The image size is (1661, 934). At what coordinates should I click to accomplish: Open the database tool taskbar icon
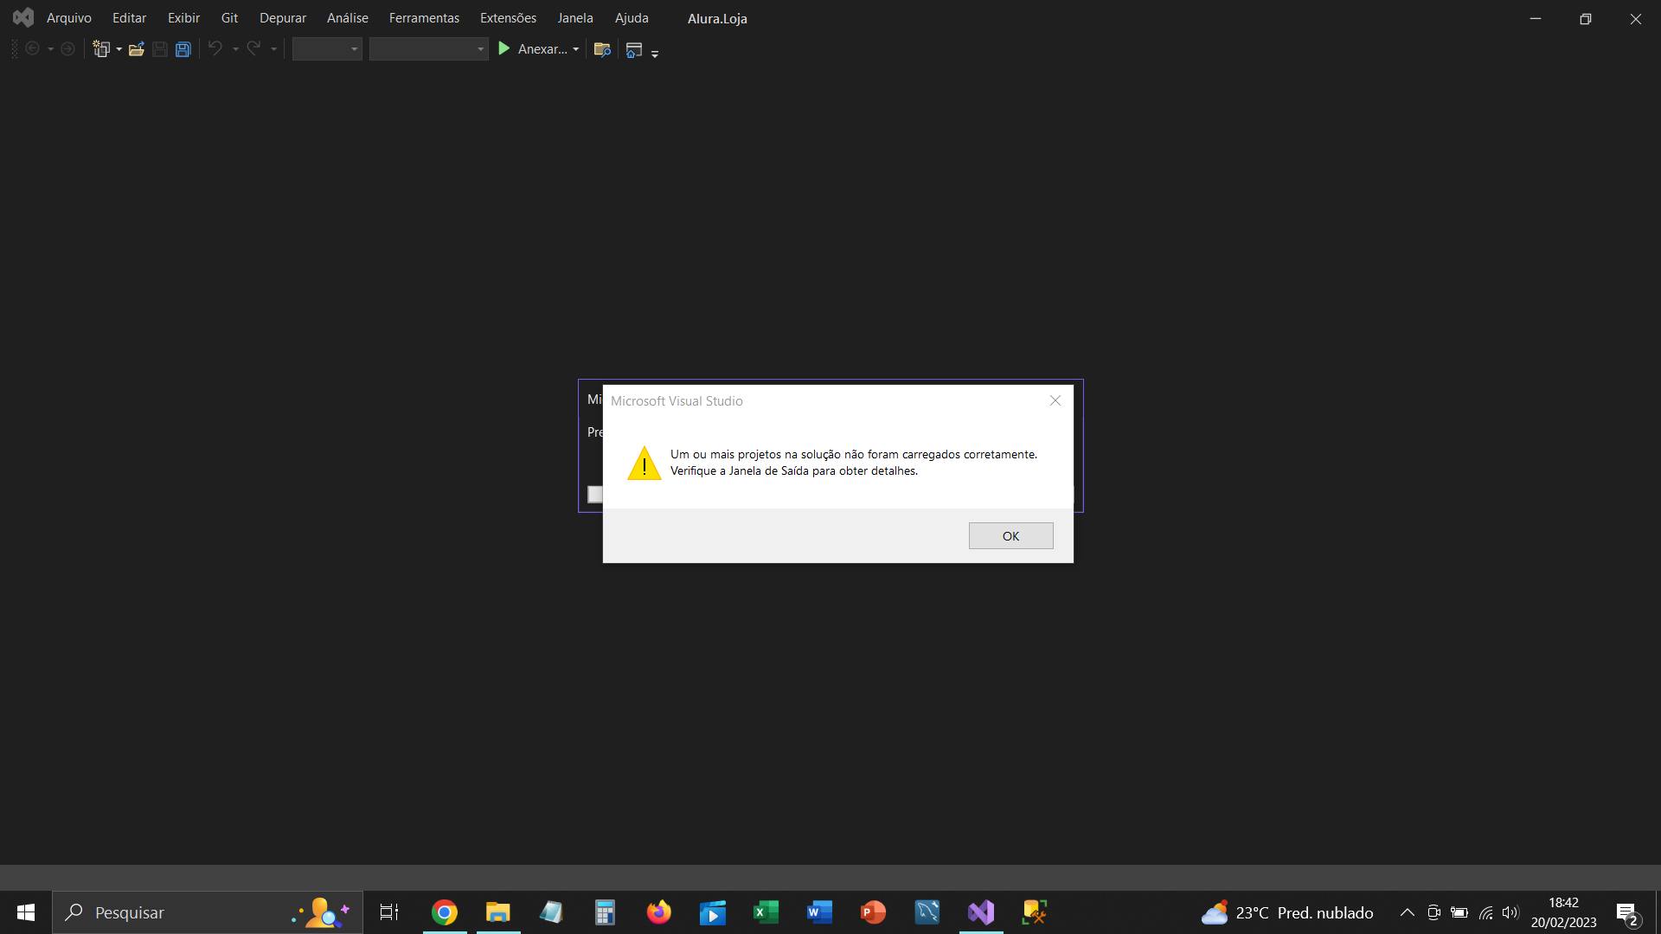pos(1035,912)
